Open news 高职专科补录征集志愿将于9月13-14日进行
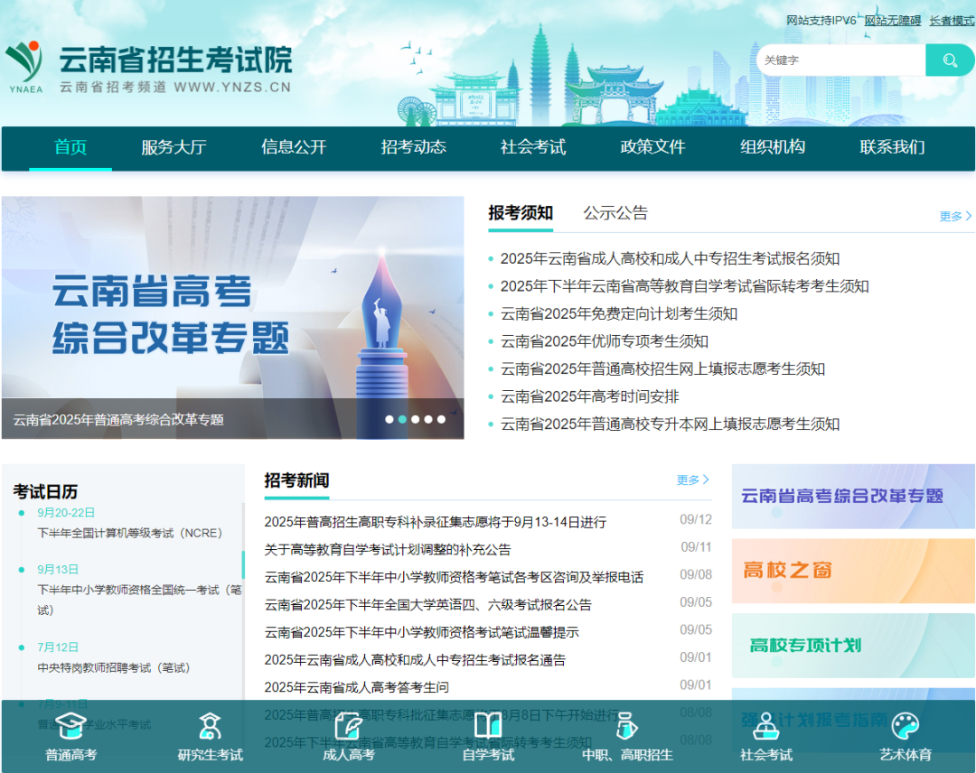The image size is (976, 773). click(x=435, y=522)
